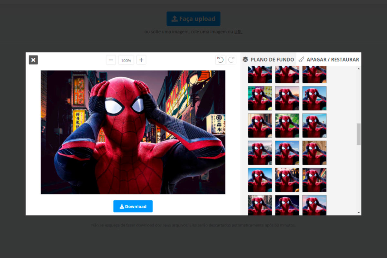
Task: Click the 100% zoom level field
Action: coord(126,60)
